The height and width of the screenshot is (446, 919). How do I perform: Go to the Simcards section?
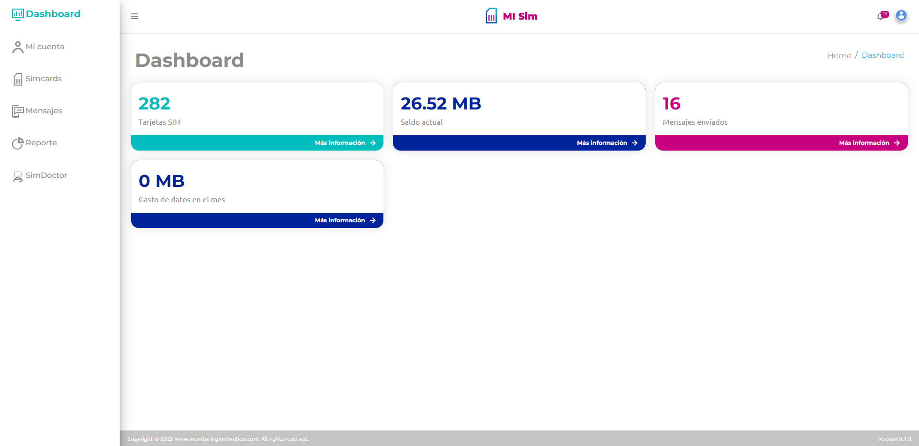tap(44, 78)
